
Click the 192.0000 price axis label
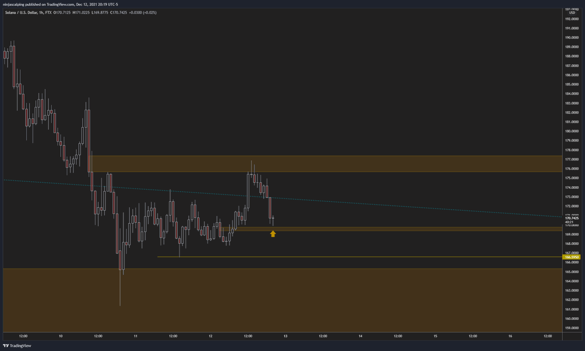(x=571, y=19)
